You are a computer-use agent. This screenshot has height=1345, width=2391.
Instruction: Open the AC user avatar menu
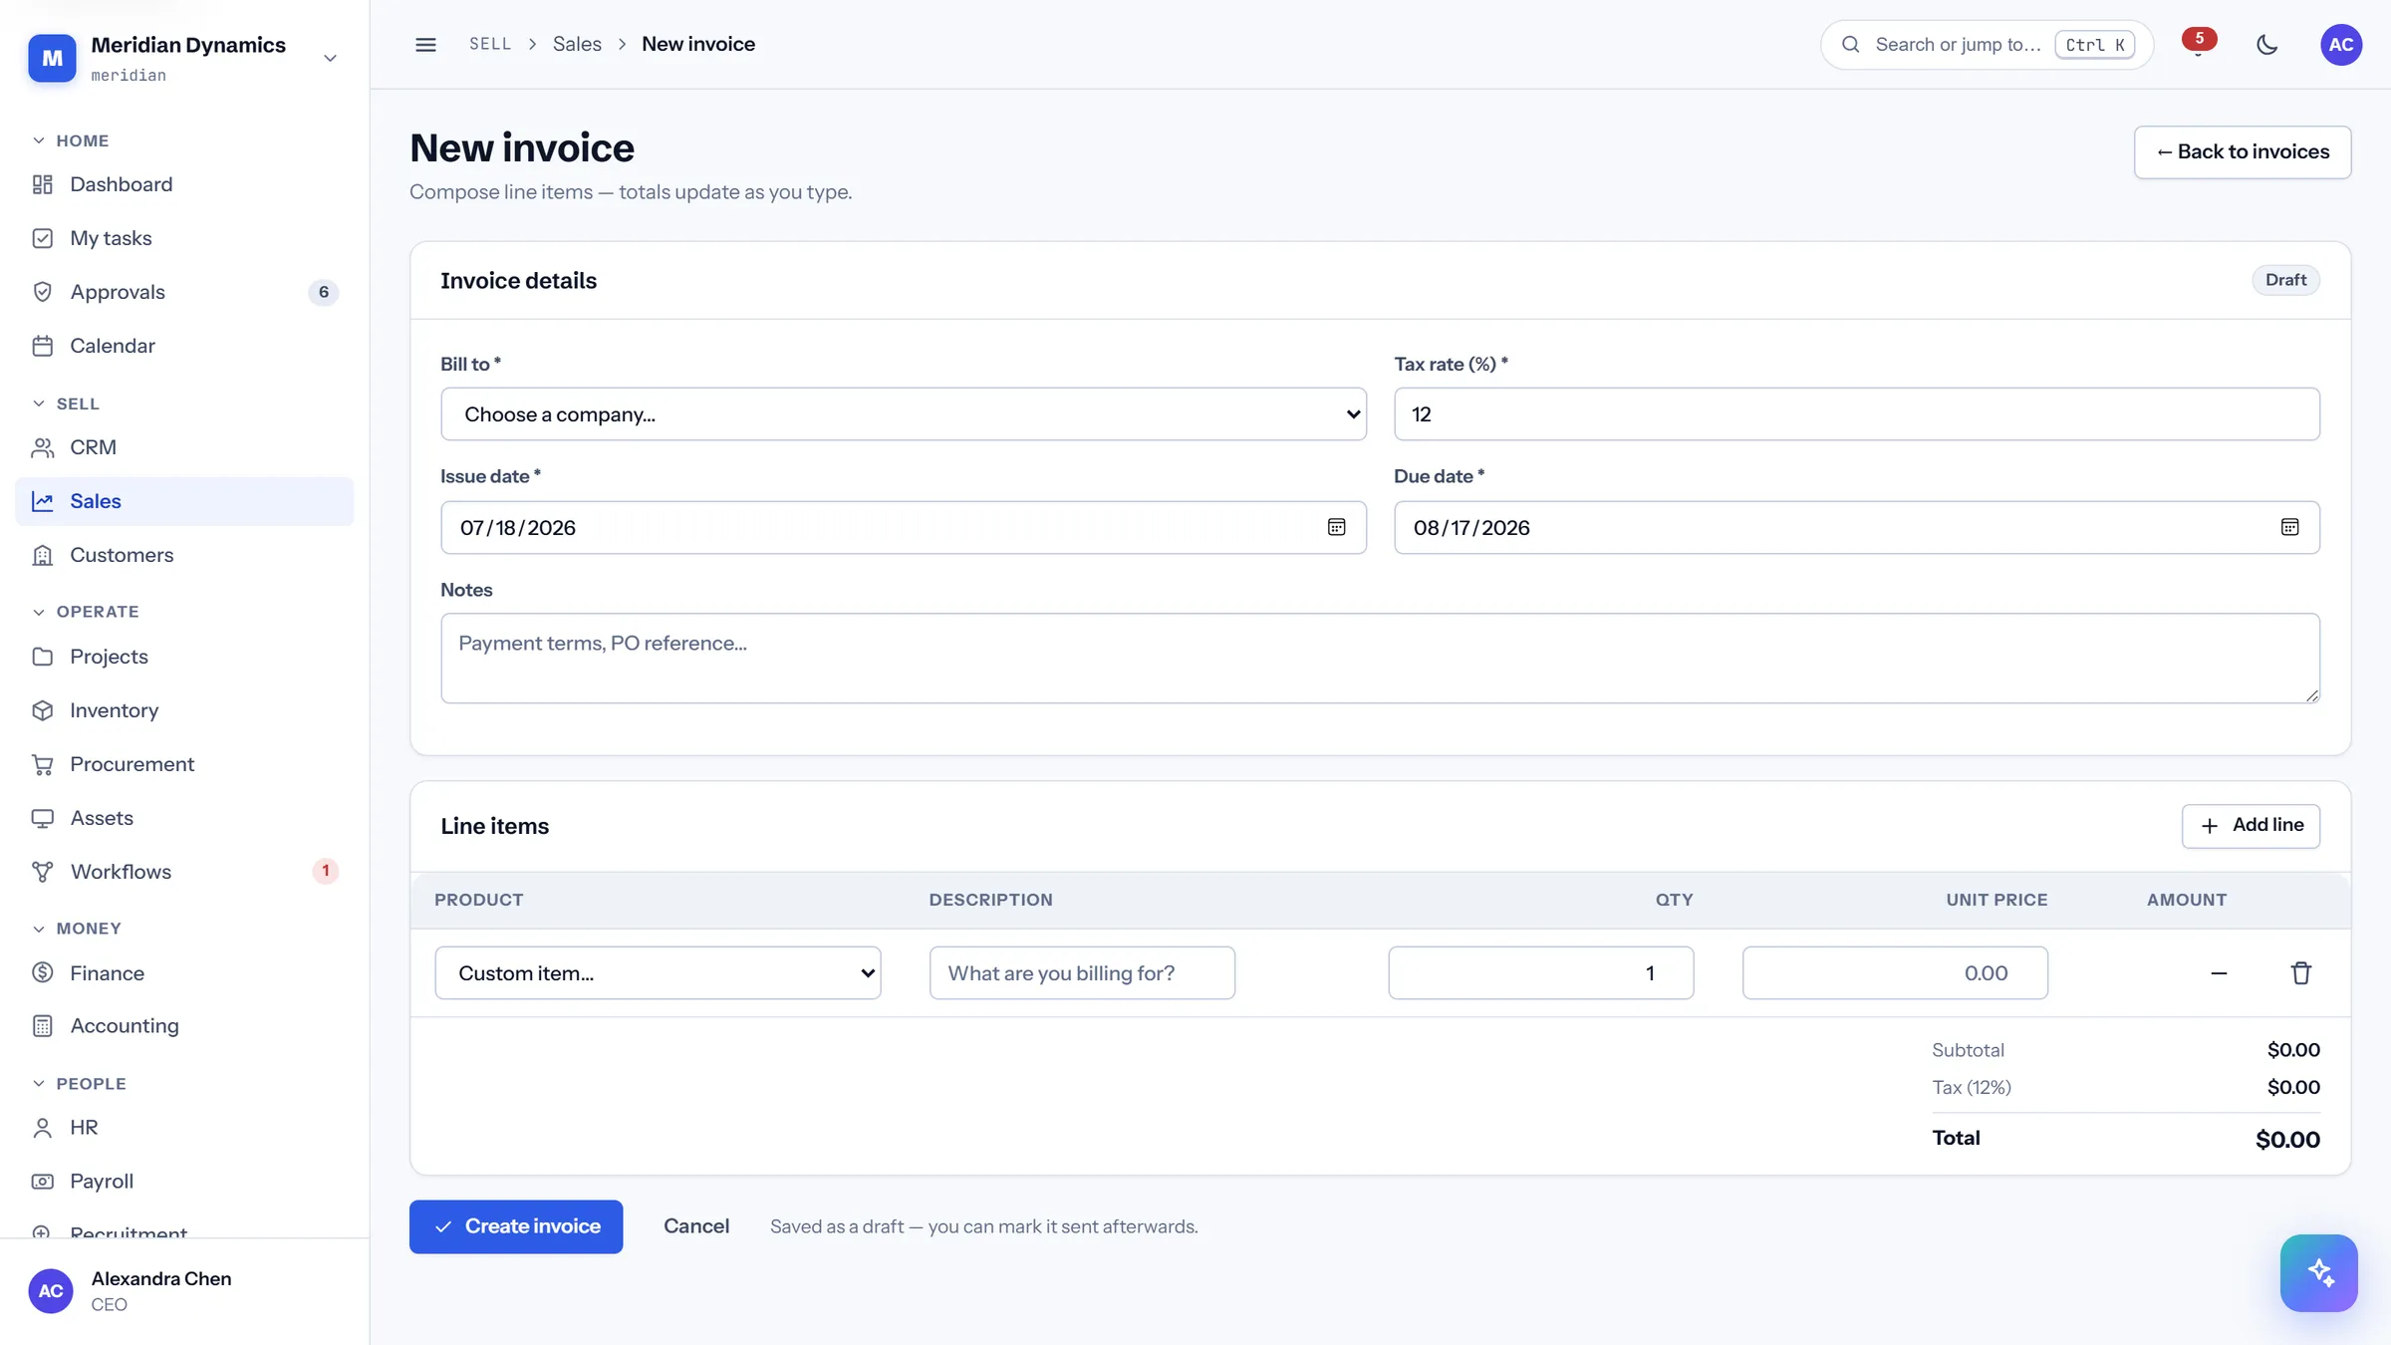pos(2341,45)
